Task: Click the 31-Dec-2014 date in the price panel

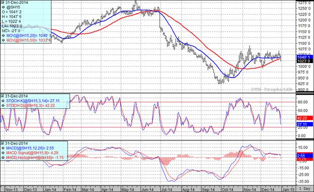Action: pos(17,3)
